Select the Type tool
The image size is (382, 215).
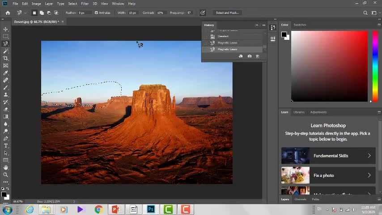point(6,146)
